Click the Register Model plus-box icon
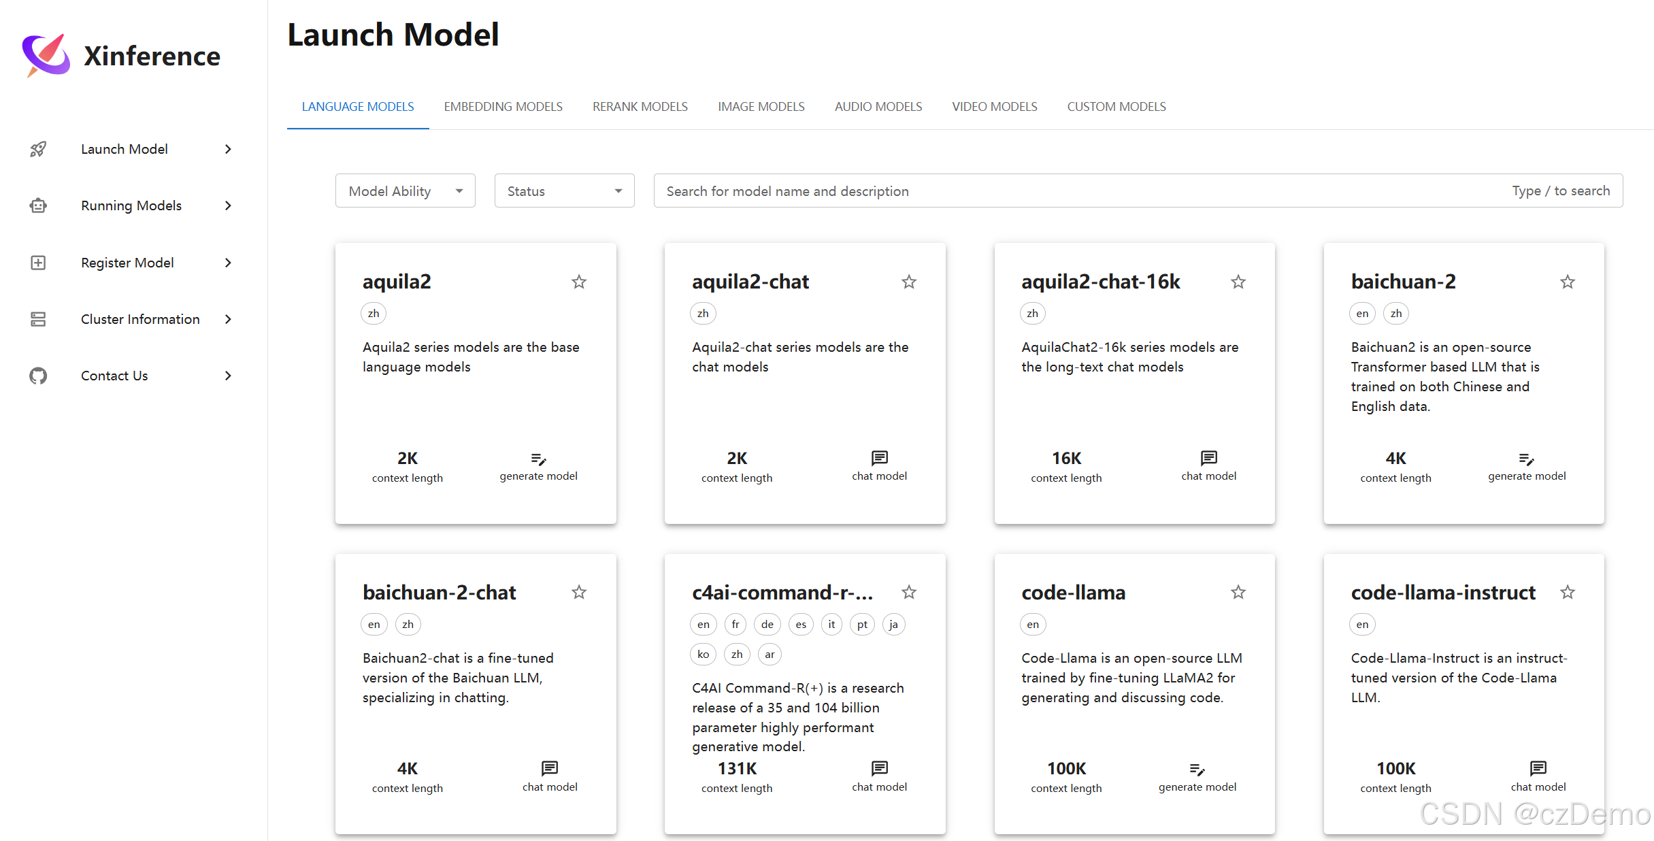This screenshot has width=1654, height=841. [38, 263]
